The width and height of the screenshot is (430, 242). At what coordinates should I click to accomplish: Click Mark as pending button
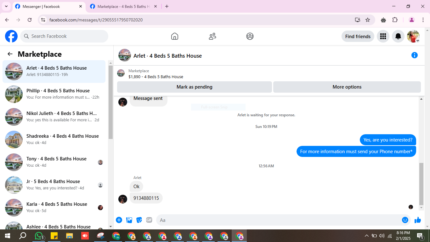point(195,87)
